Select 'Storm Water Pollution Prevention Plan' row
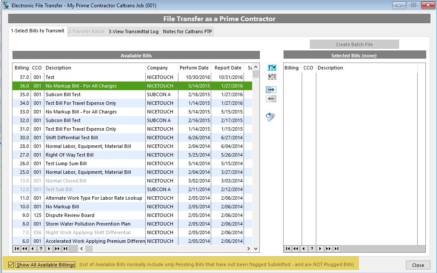Viewport: 437px width, 273px height. coord(132,224)
